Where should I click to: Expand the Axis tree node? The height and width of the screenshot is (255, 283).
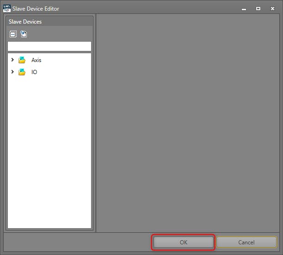point(12,60)
